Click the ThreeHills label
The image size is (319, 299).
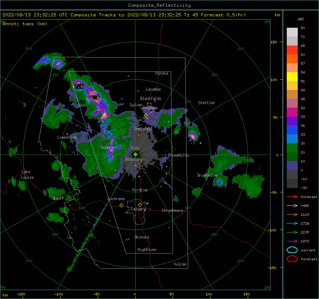[x=178, y=155]
